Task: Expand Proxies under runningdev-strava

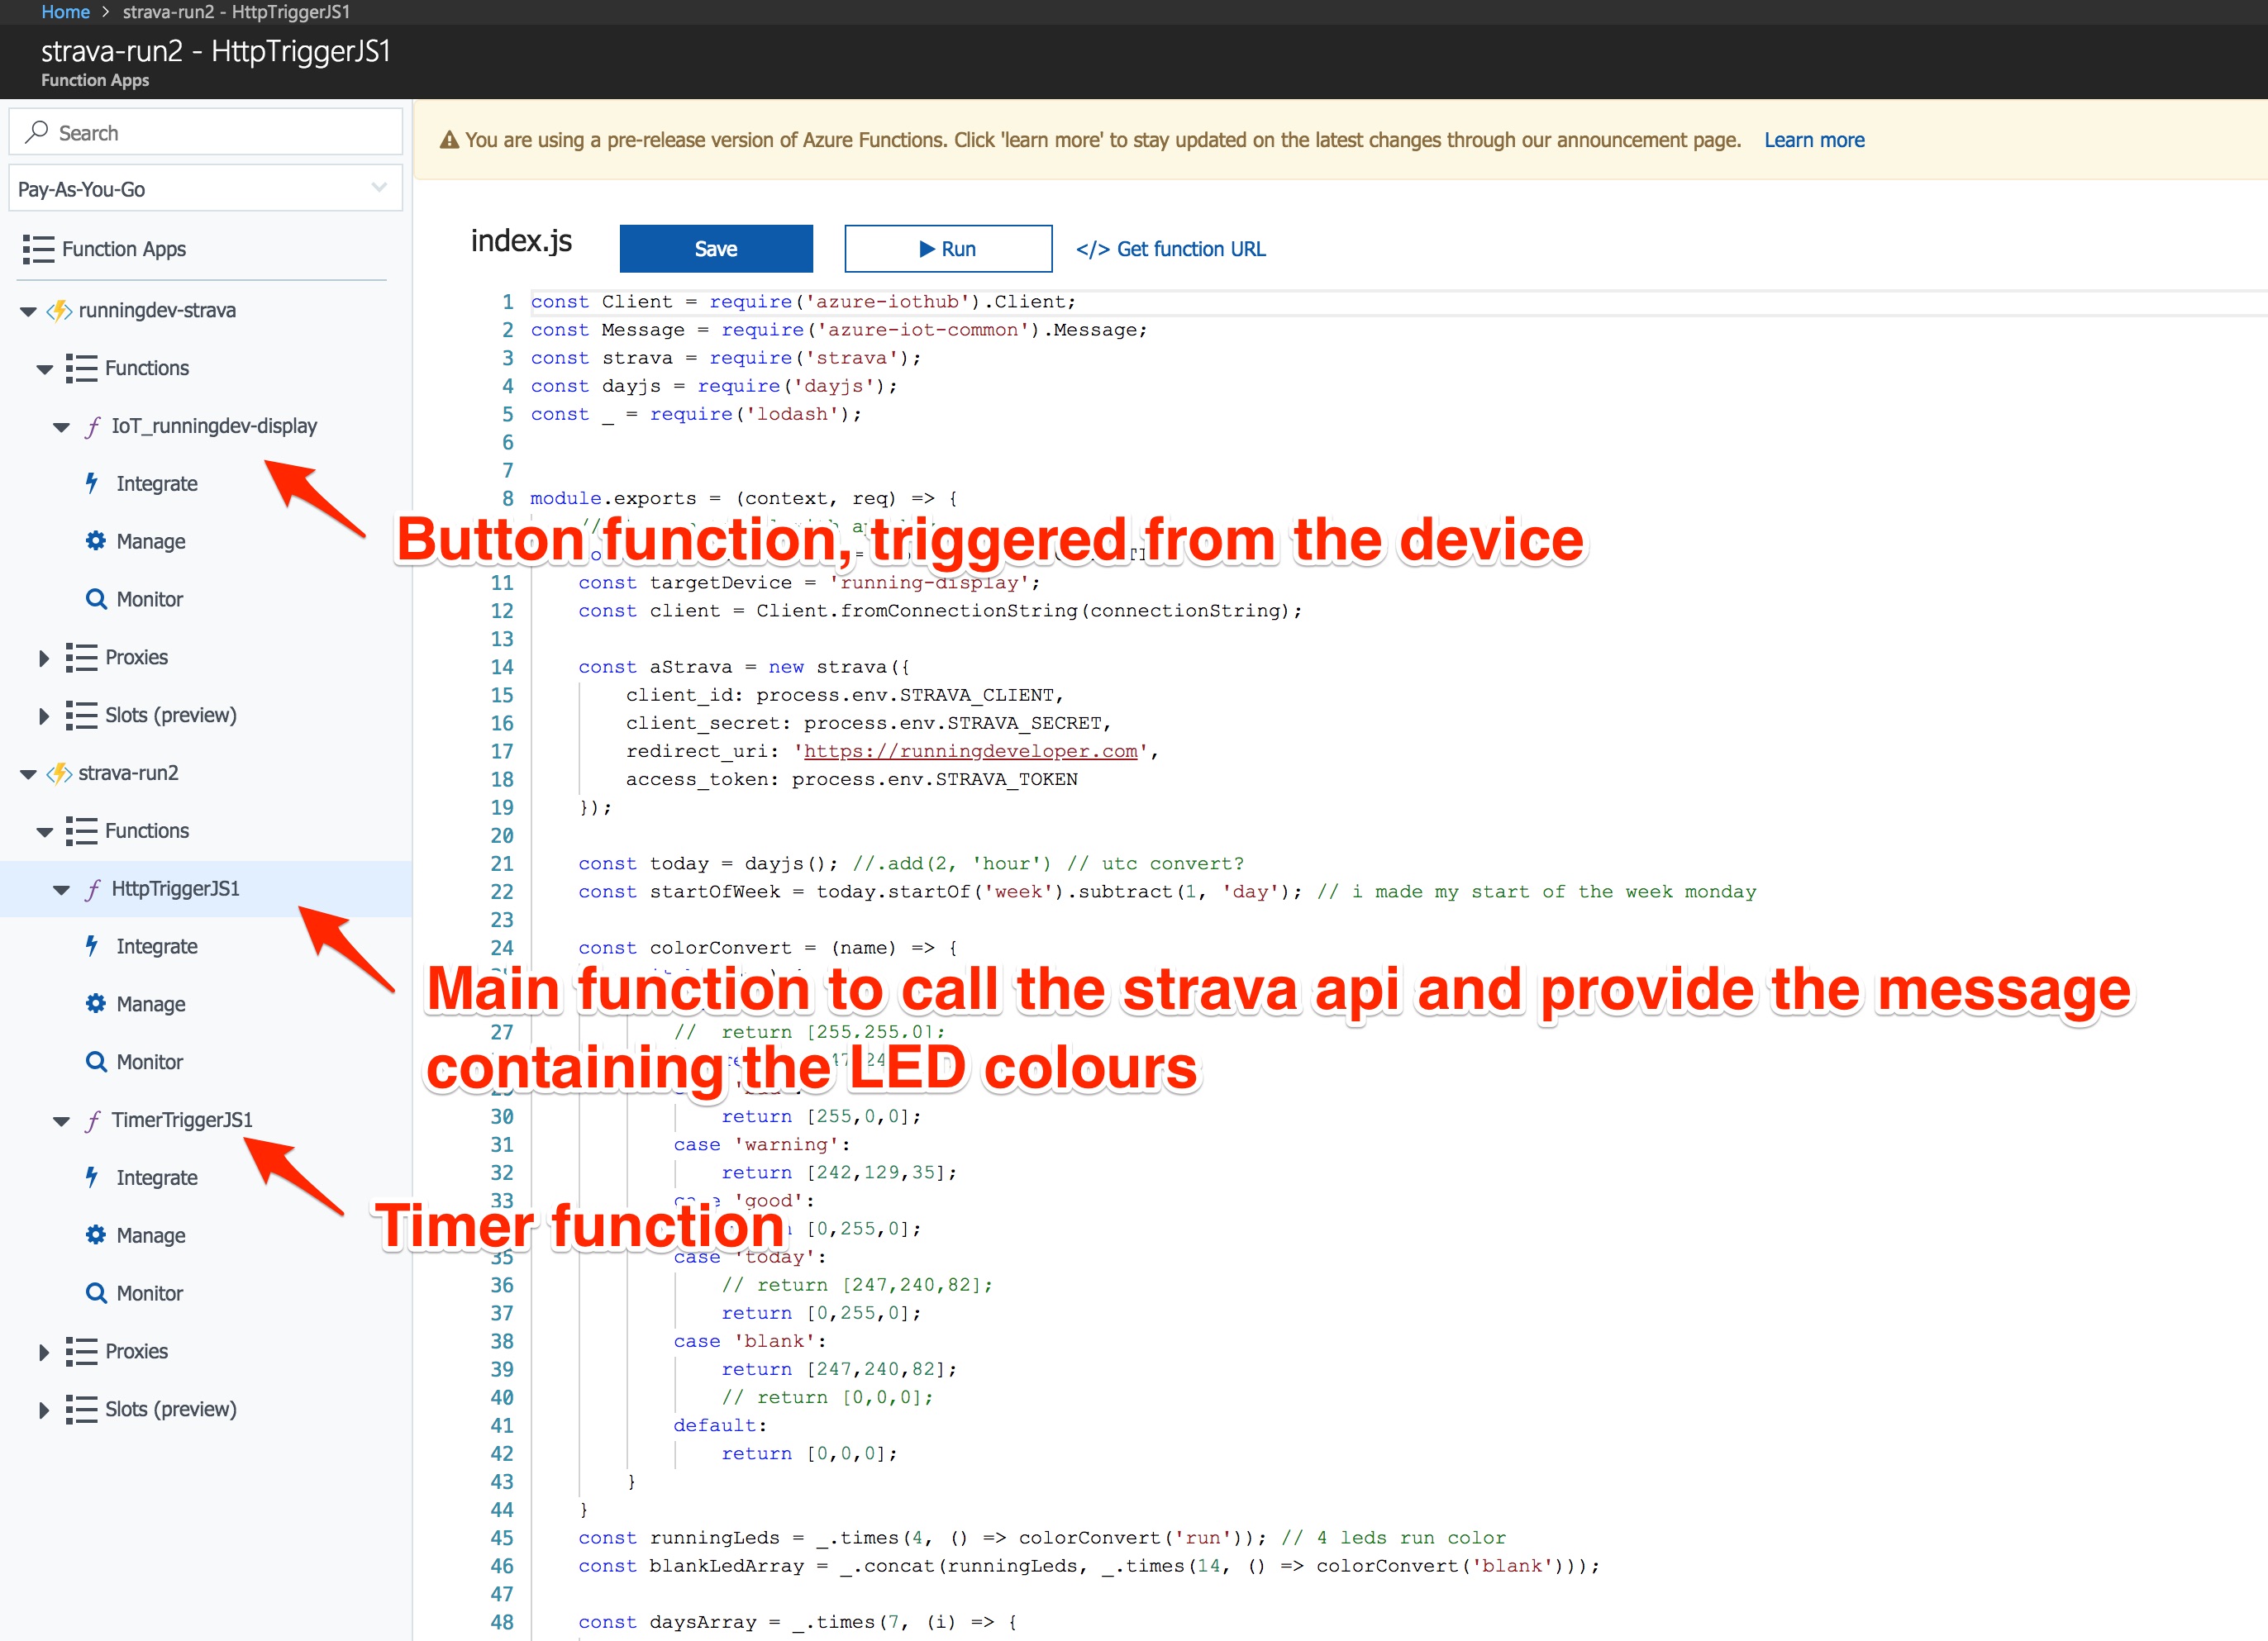Action: (x=44, y=658)
